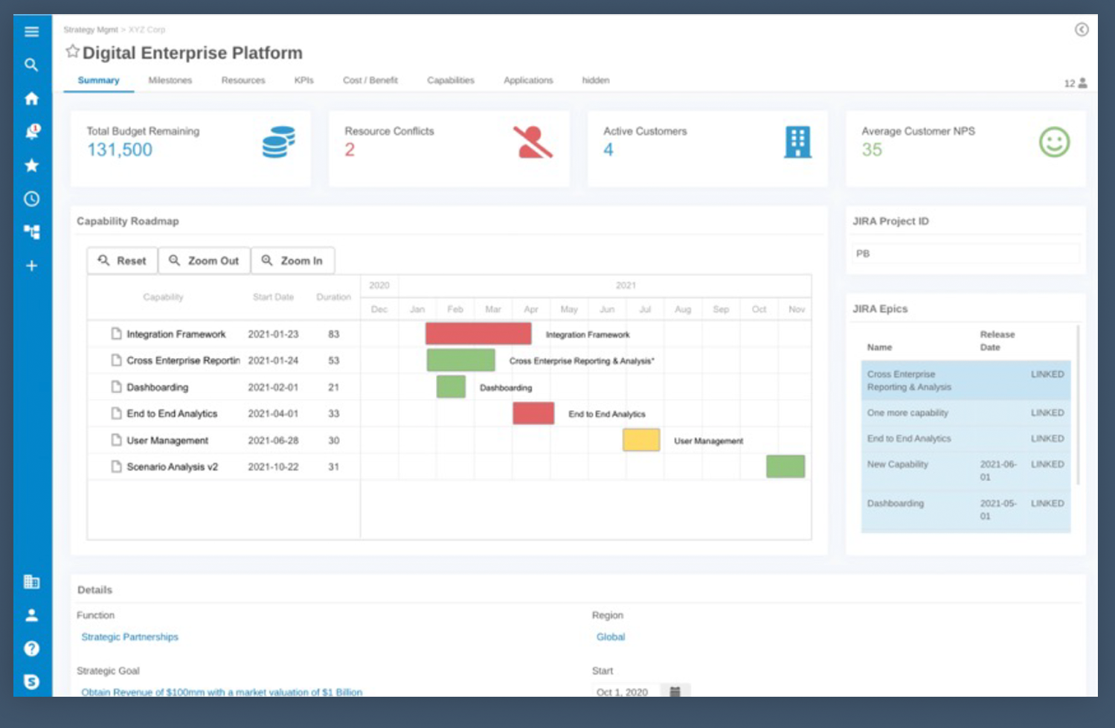
Task: Switch to the Milestones tab
Action: point(170,80)
